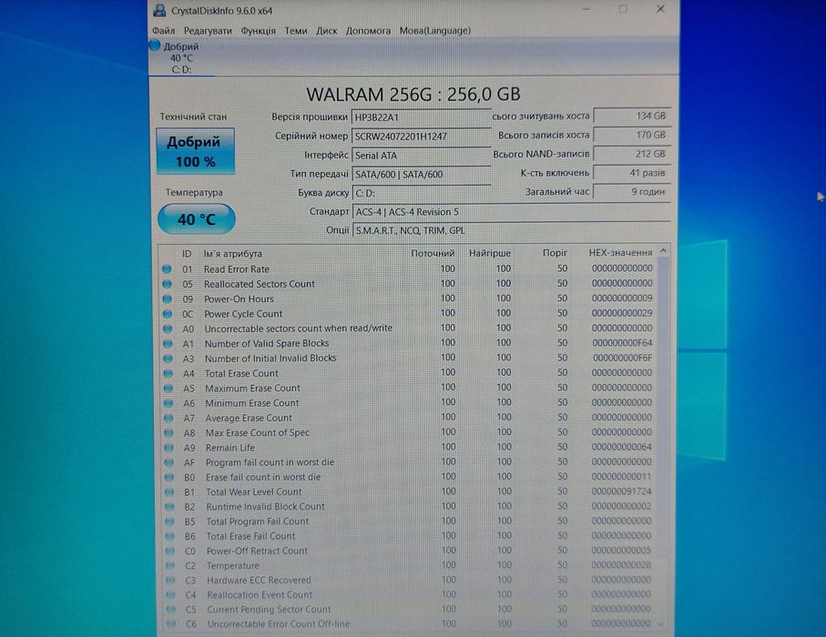Click the disk status orb beside Добрий
The image size is (826, 637).
pyautogui.click(x=154, y=45)
